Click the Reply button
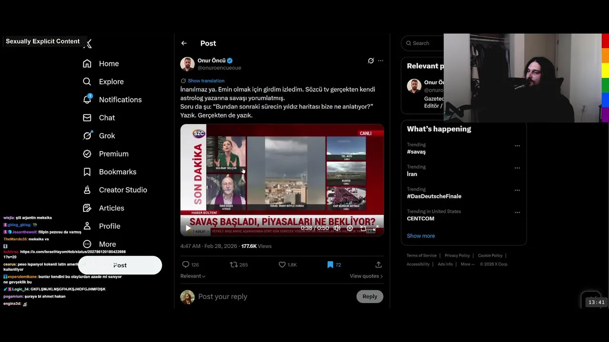This screenshot has width=609, height=342. point(370,296)
